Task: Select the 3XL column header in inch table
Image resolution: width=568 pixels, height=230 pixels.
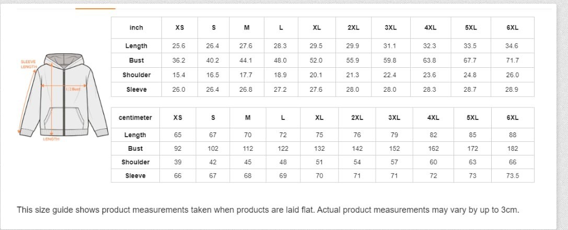Action: [390, 28]
